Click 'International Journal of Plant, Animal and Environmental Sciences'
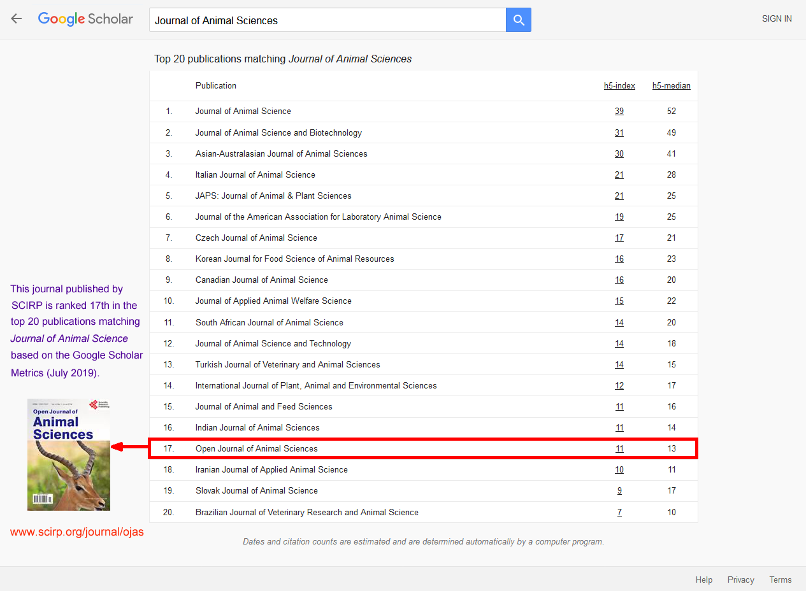Screen dimensions: 806x591 [316, 386]
